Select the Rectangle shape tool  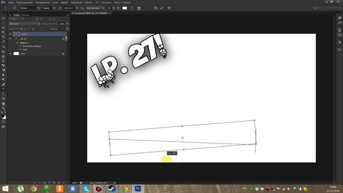(3, 99)
